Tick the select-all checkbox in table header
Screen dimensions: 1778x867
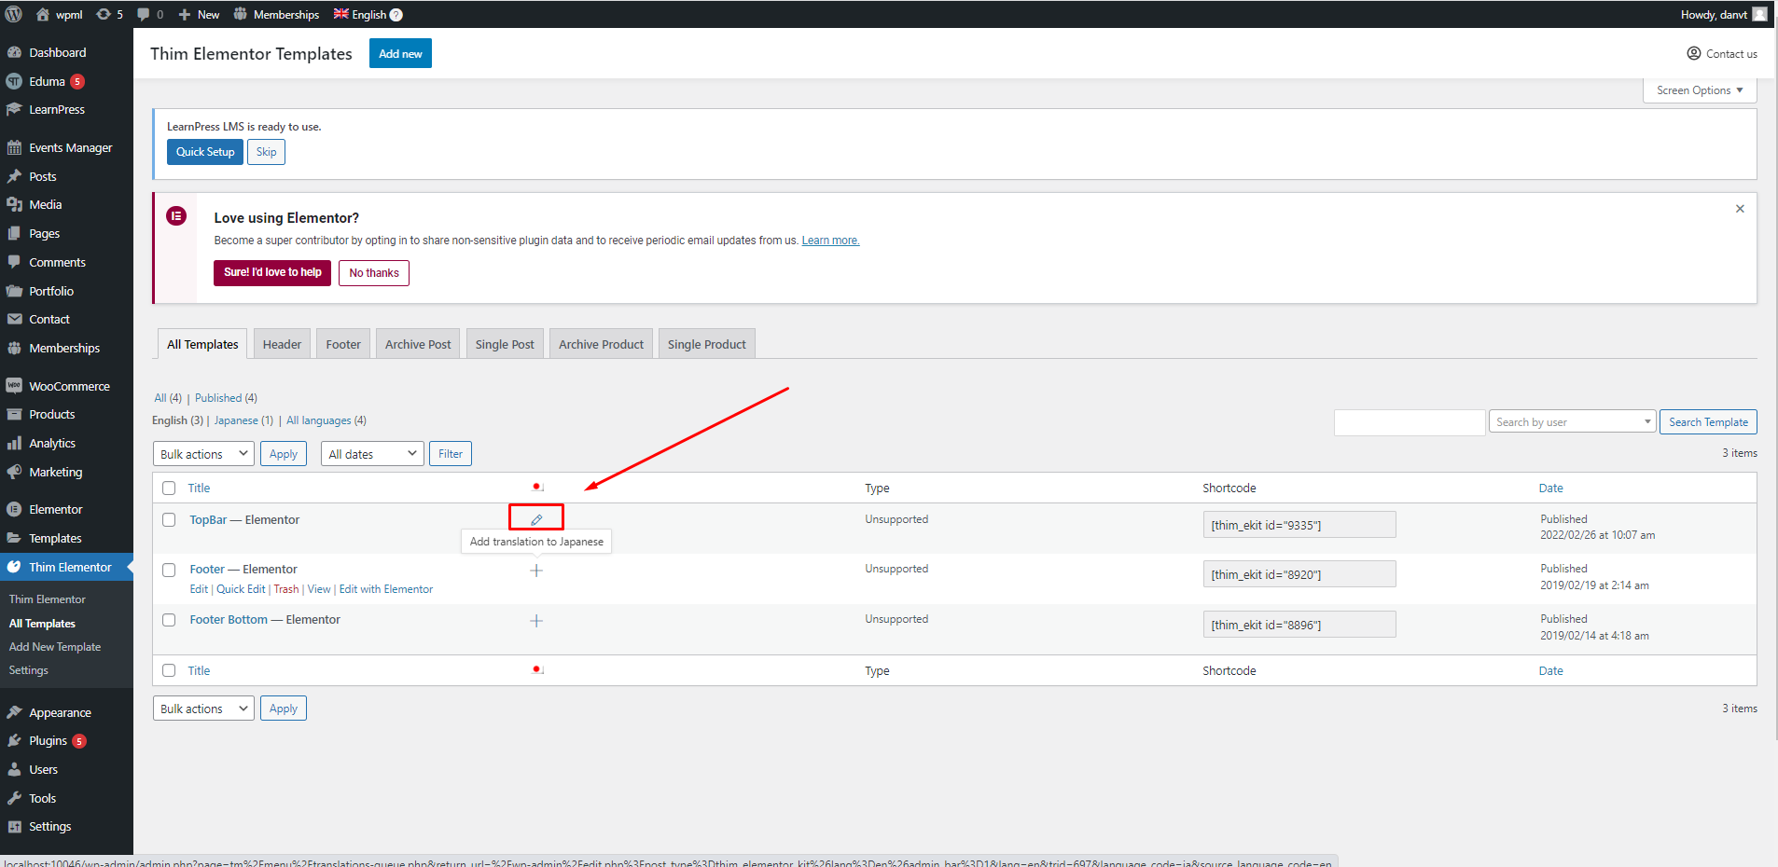[169, 488]
